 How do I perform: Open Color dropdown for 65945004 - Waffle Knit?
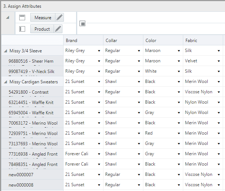(179, 113)
